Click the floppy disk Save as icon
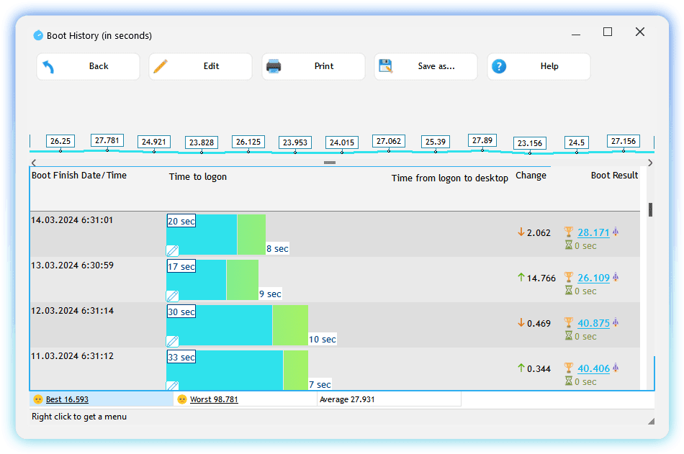Viewport: 684px width, 454px height. coord(386,66)
